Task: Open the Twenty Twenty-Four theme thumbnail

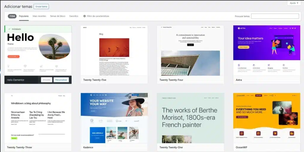Action: [190, 51]
